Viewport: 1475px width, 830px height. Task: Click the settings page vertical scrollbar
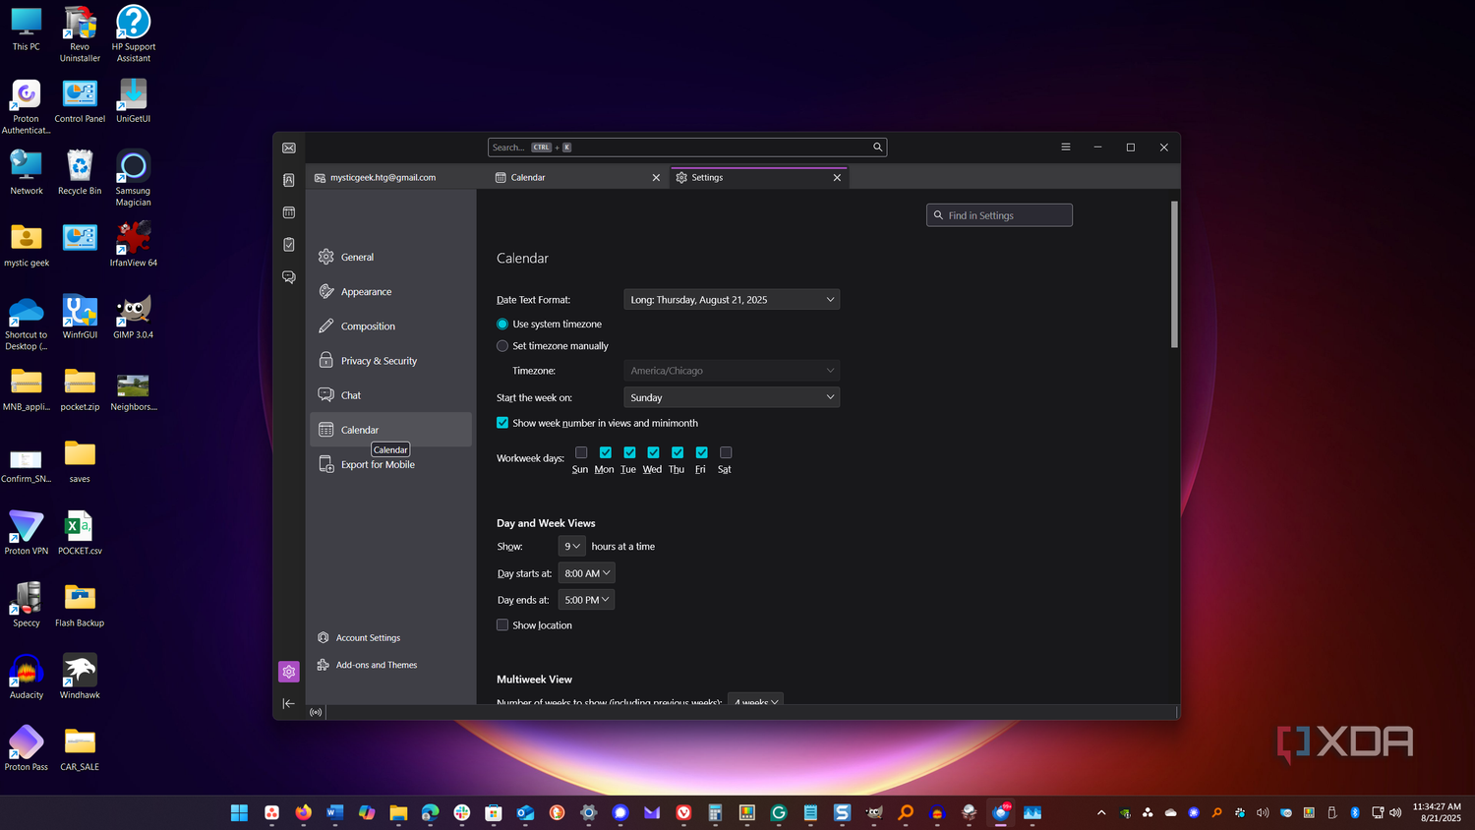click(x=1174, y=274)
